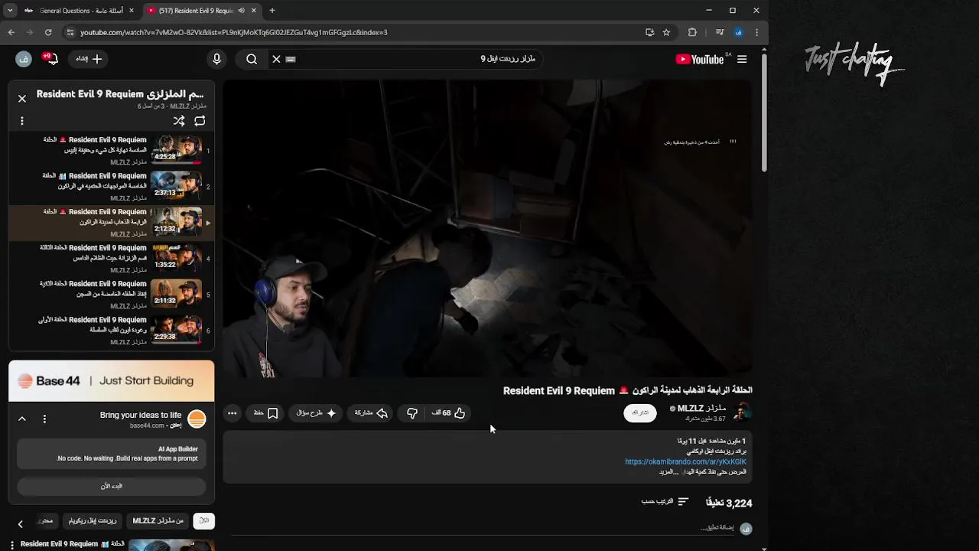Click the Base44 ad banner image

(112, 380)
